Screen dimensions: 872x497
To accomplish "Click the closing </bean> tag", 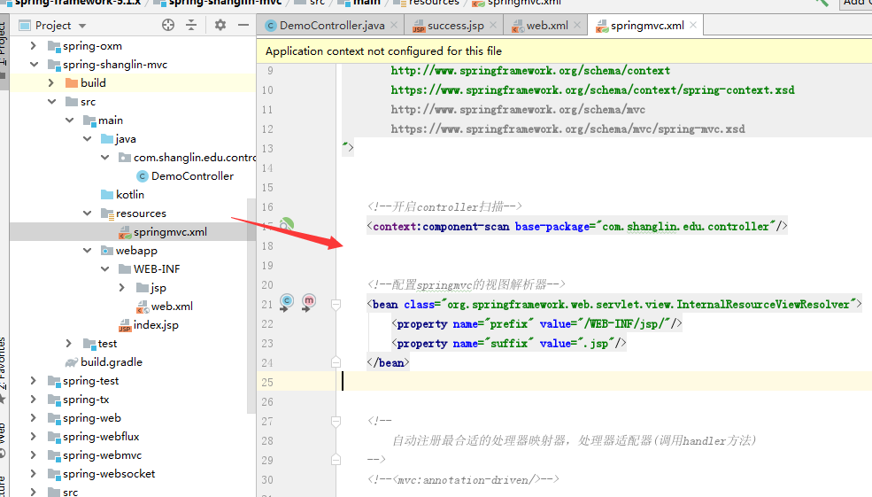I will [x=388, y=363].
